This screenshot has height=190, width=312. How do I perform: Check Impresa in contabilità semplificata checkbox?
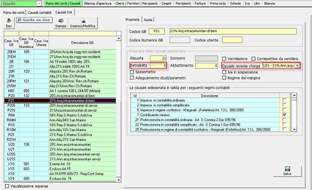click(x=284, y=105)
